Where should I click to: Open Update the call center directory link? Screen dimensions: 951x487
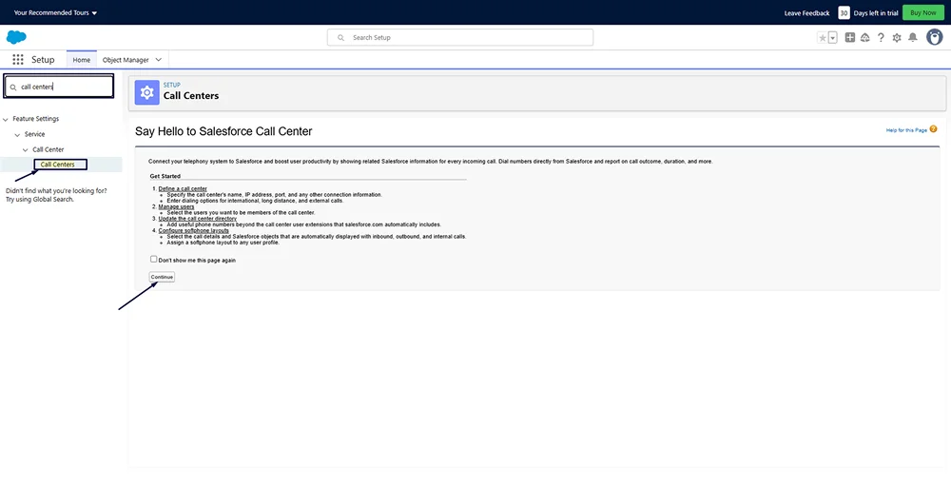197,219
